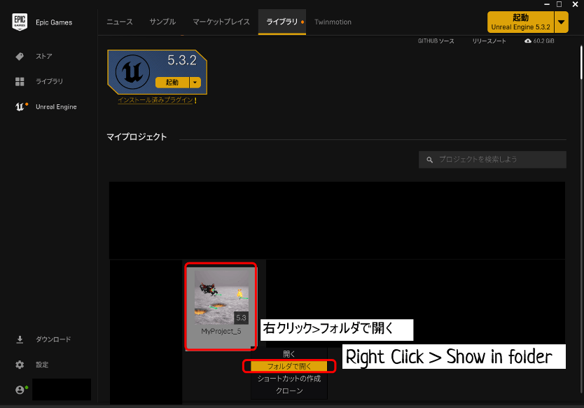Click the Epic Games logo icon
This screenshot has height=408, width=584.
pos(20,22)
